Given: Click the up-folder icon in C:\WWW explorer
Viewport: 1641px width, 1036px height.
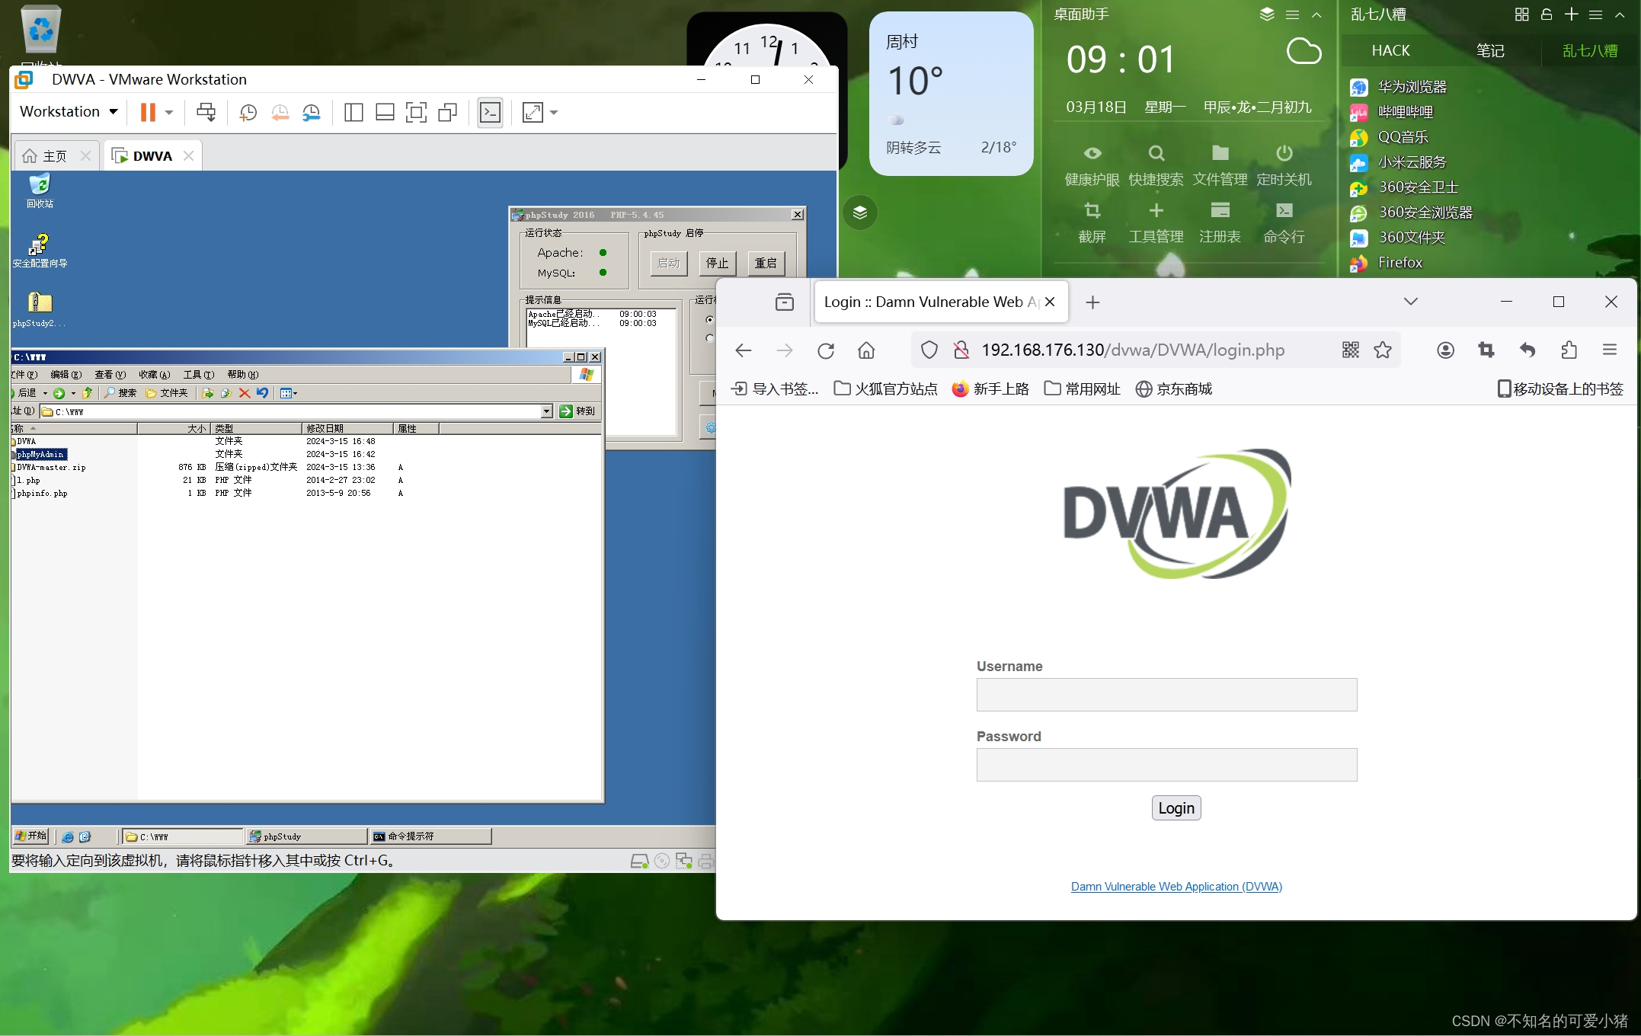Looking at the screenshot, I should pyautogui.click(x=88, y=393).
